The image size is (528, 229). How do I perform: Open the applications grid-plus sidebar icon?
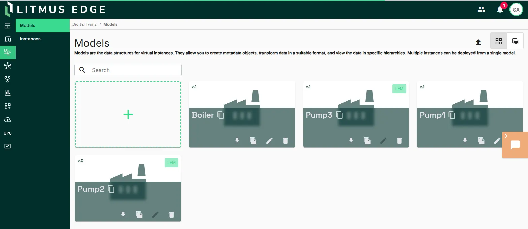[x=8, y=106]
